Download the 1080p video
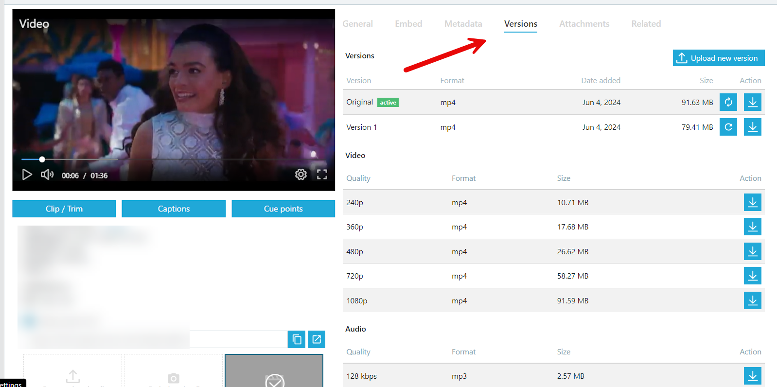 pos(753,300)
